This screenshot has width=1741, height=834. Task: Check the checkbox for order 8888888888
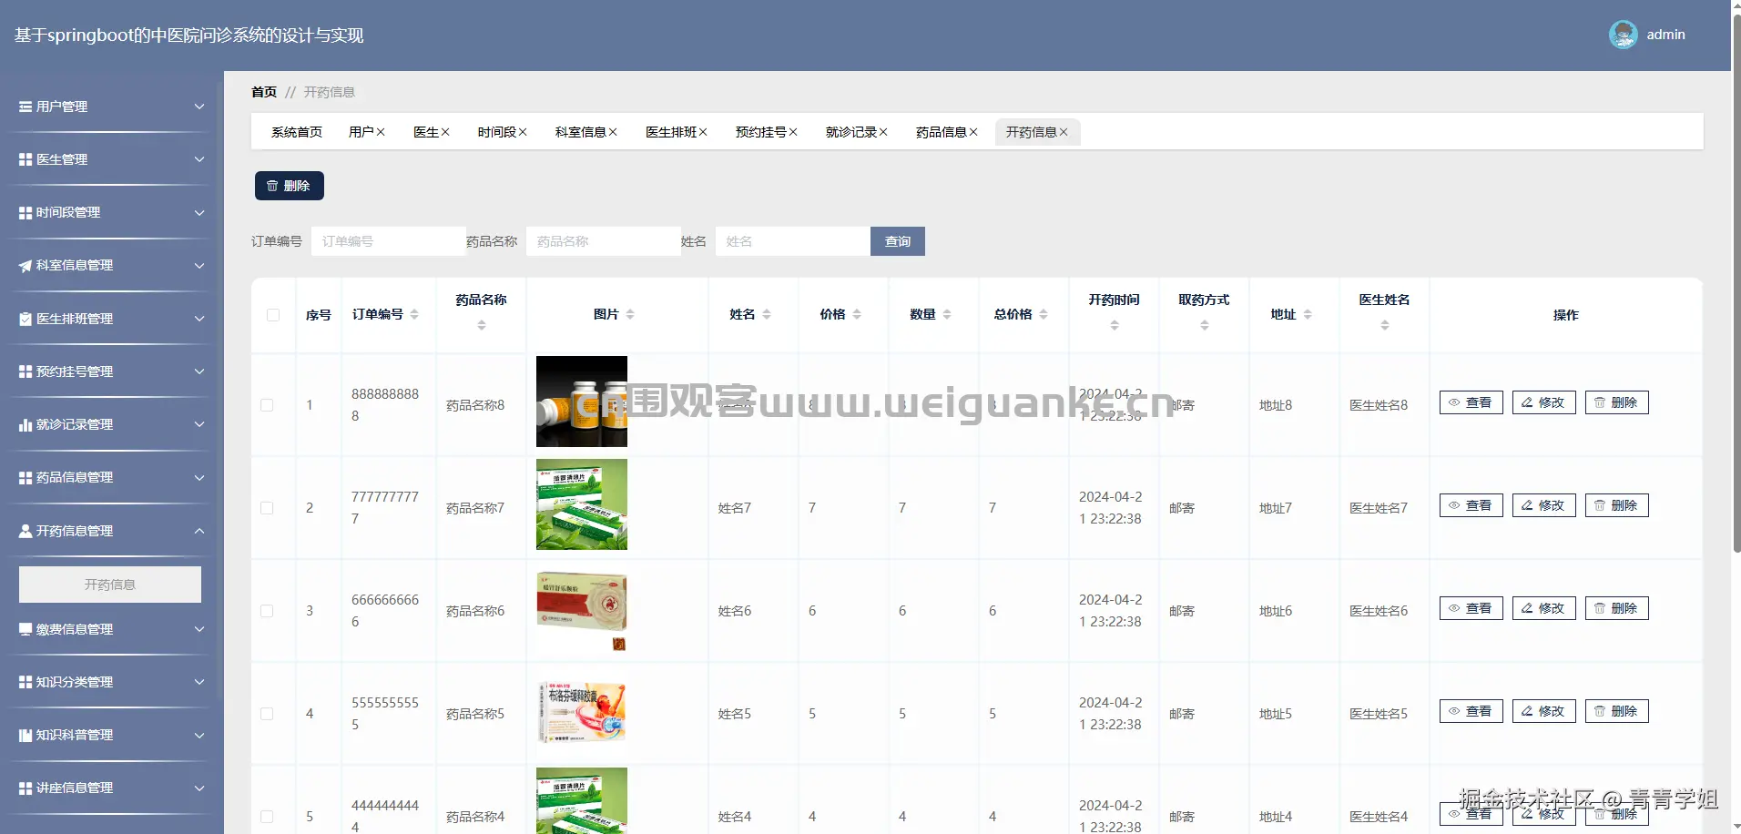[x=267, y=405]
